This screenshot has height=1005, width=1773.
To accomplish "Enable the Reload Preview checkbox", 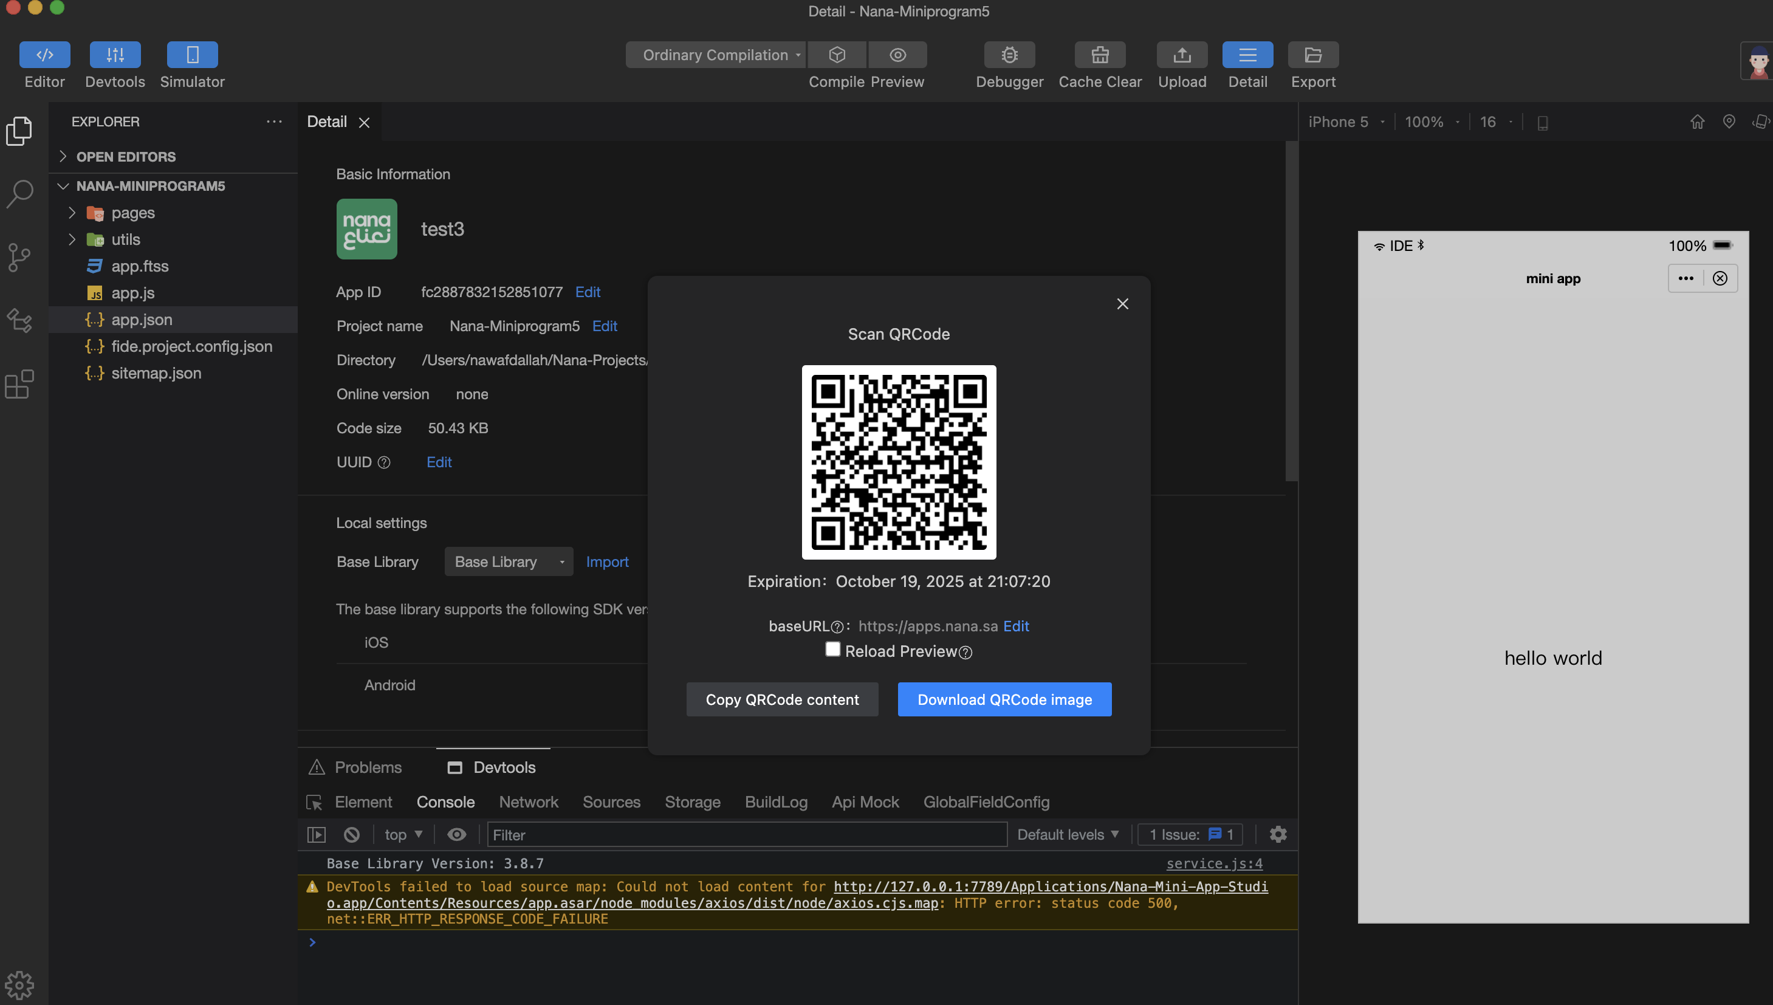I will [x=832, y=650].
